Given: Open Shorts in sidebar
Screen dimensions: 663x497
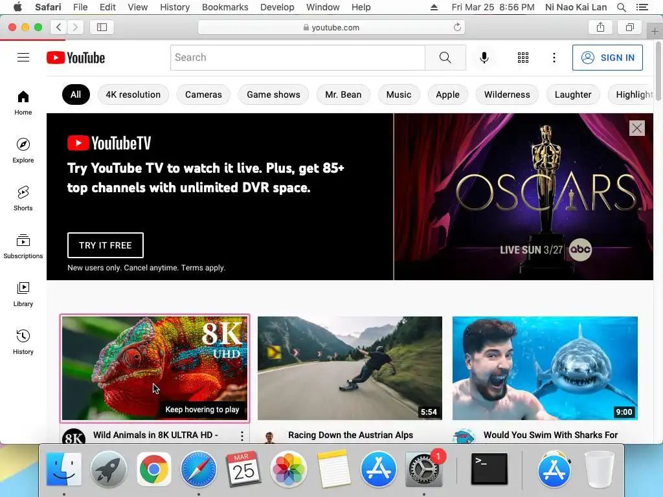Looking at the screenshot, I should click(x=23, y=198).
